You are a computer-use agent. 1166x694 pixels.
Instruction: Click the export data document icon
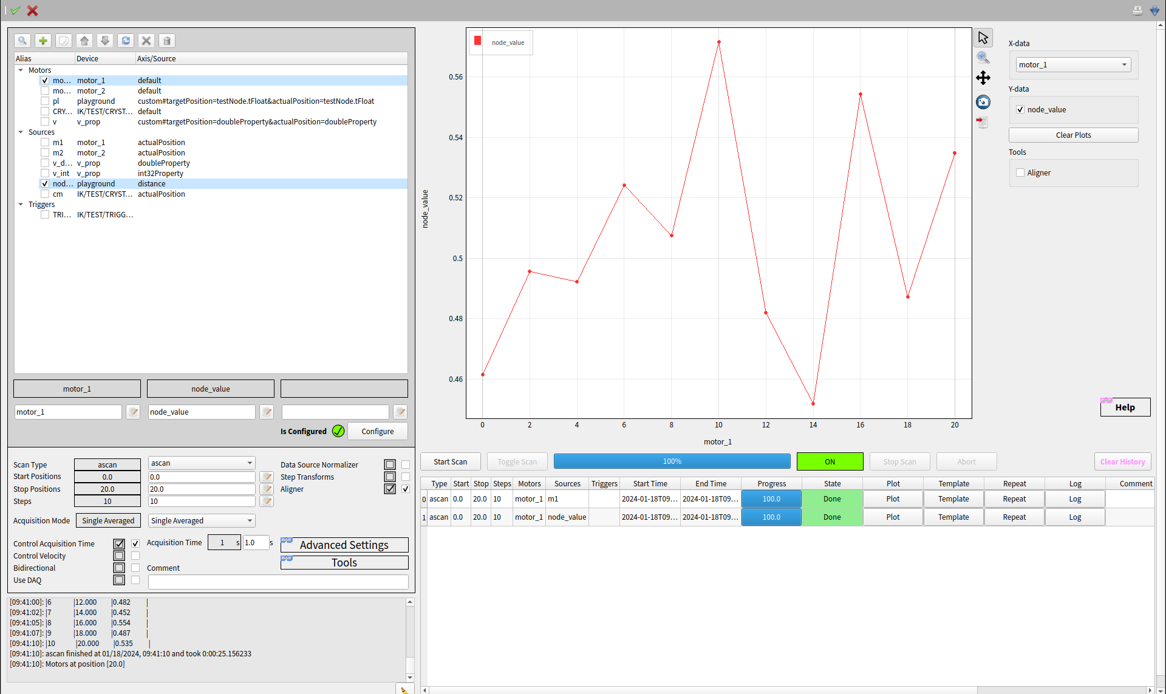coord(982,122)
